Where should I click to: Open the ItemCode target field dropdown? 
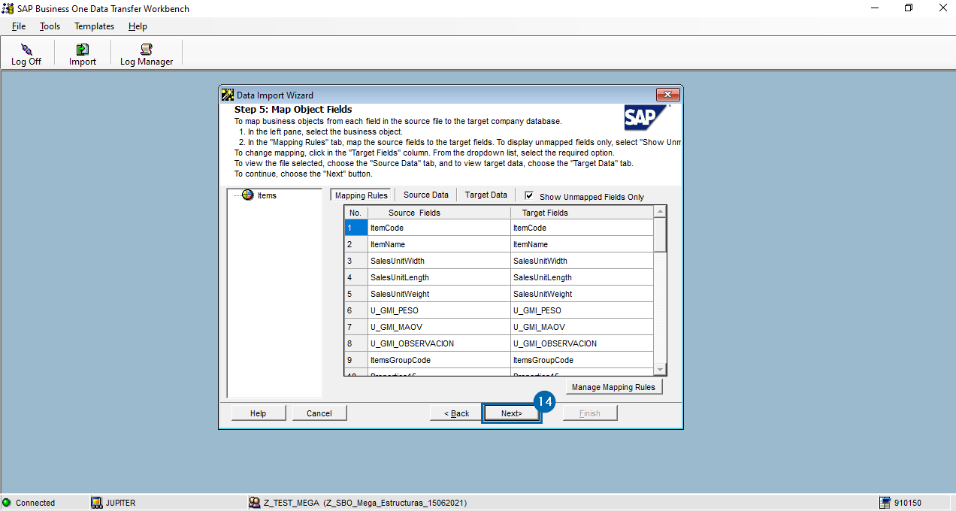click(x=582, y=228)
